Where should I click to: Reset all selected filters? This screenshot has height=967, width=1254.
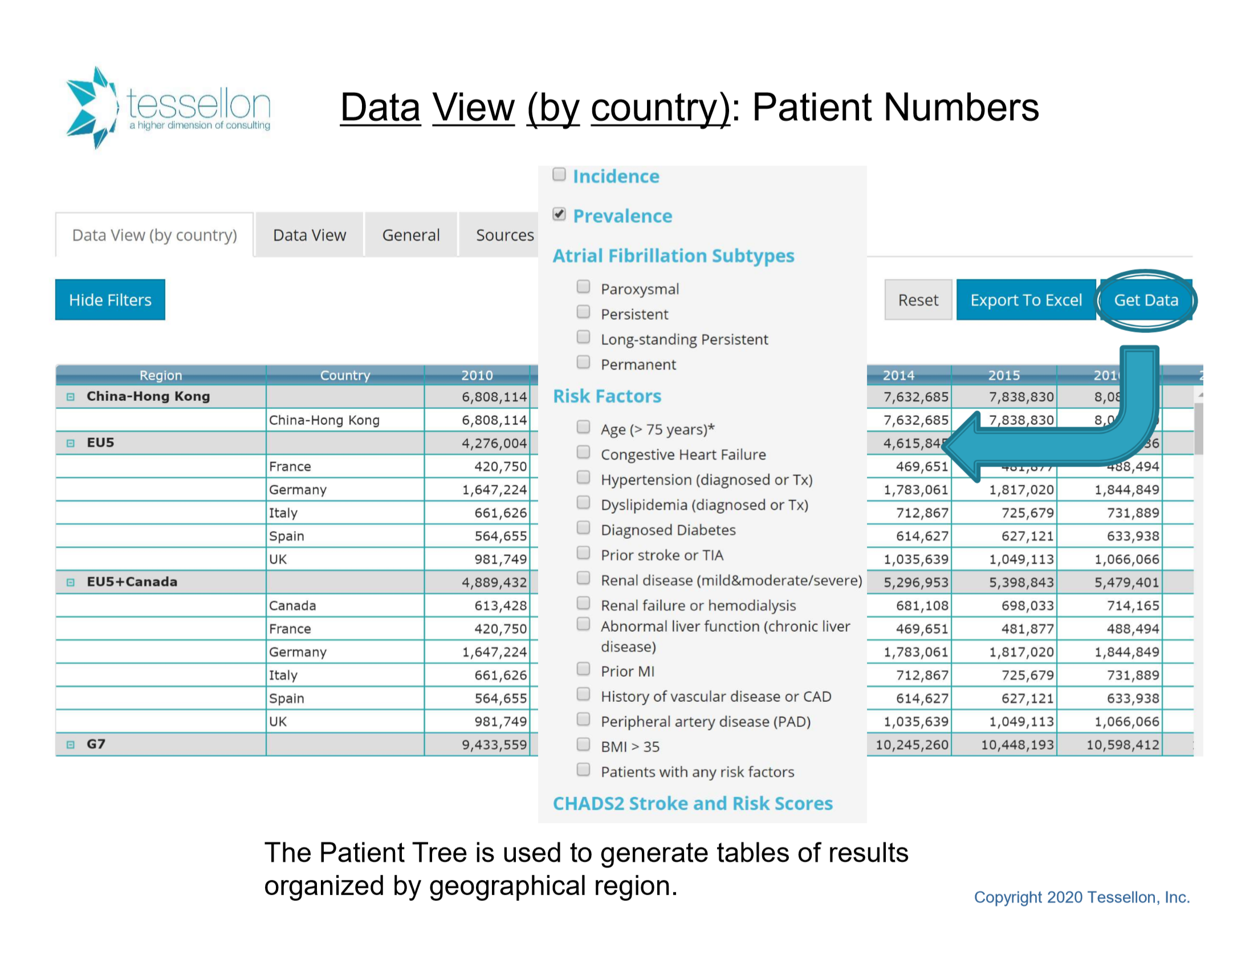[x=918, y=300]
